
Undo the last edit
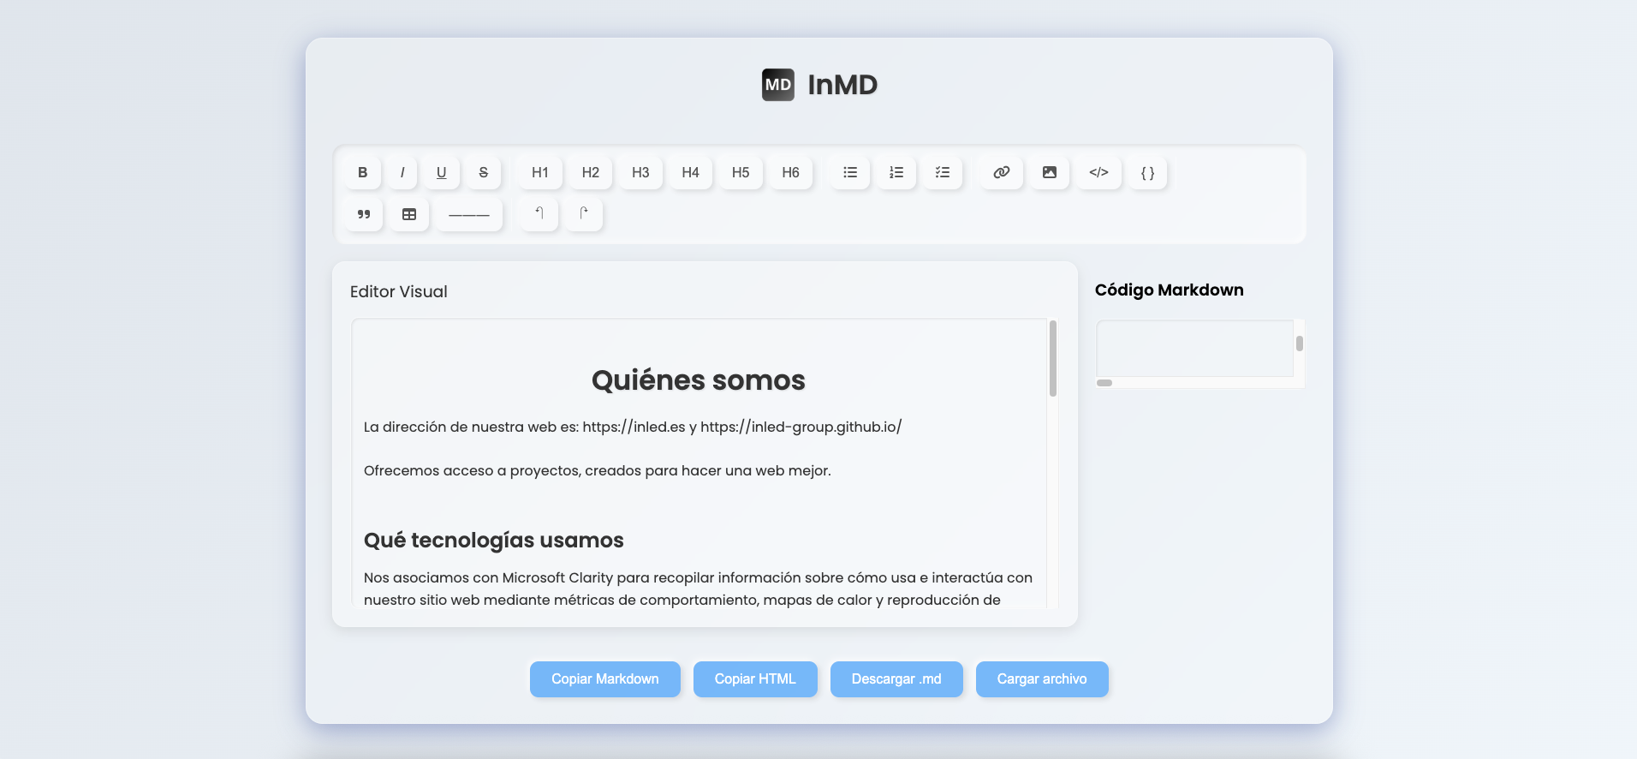(x=539, y=214)
